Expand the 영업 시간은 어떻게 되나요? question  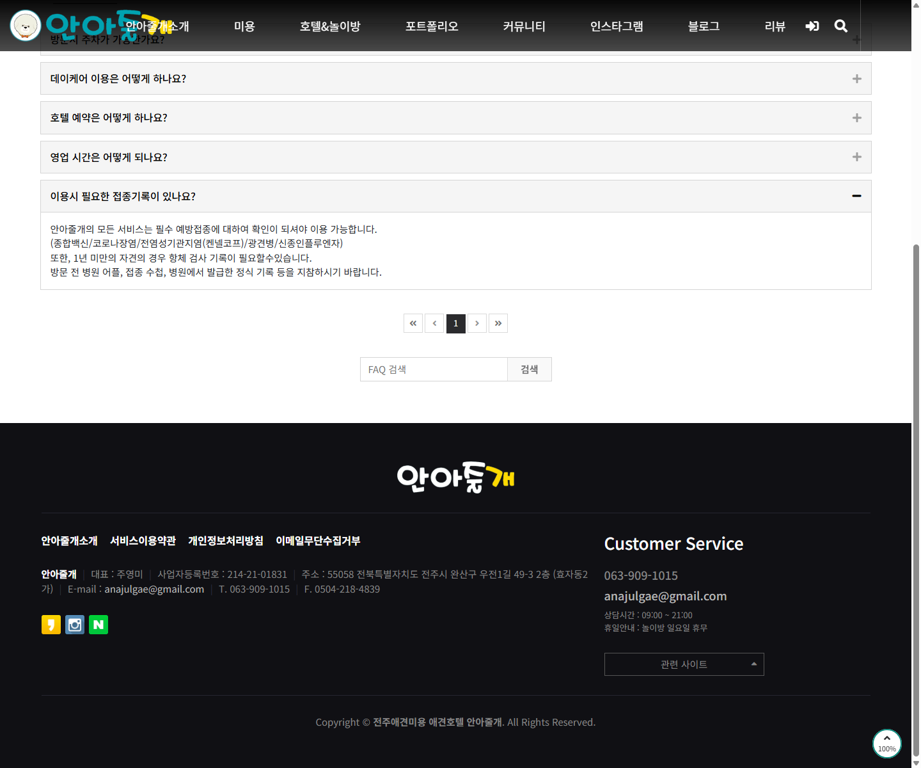(456, 157)
